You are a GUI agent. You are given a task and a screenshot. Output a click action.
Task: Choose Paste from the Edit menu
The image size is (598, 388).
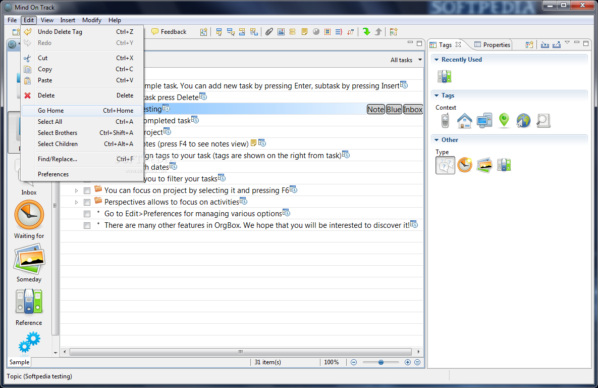click(82, 80)
